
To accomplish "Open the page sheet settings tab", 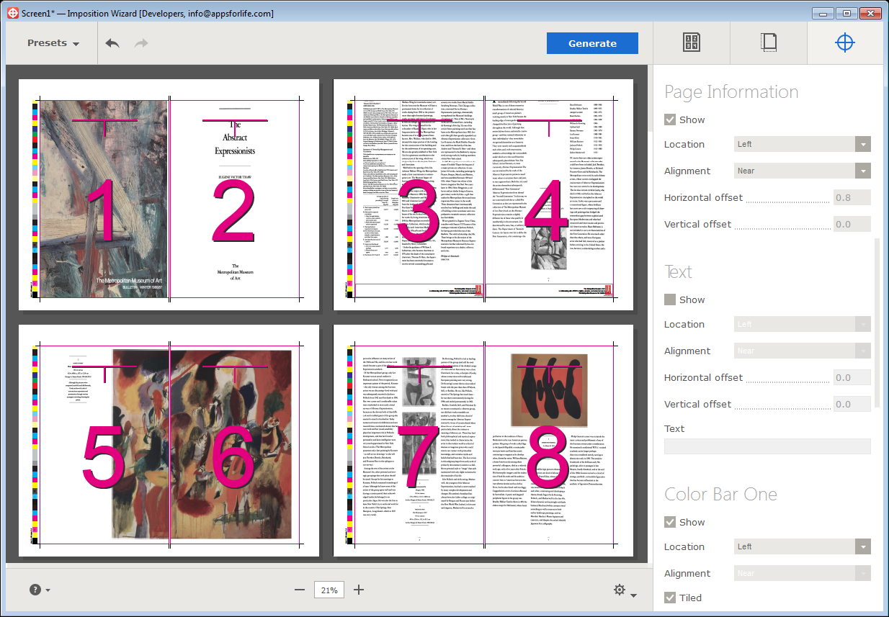I will pyautogui.click(x=769, y=43).
